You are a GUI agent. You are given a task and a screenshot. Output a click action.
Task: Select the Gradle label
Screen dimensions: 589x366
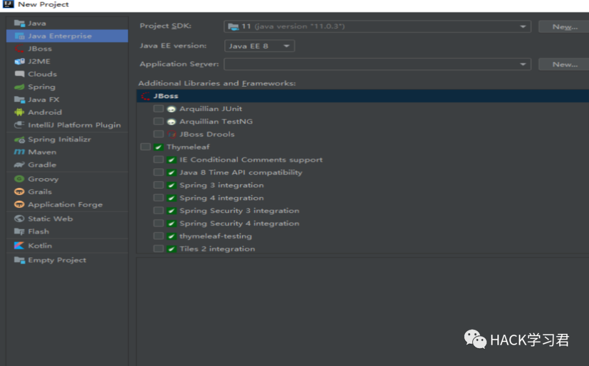[x=42, y=165]
